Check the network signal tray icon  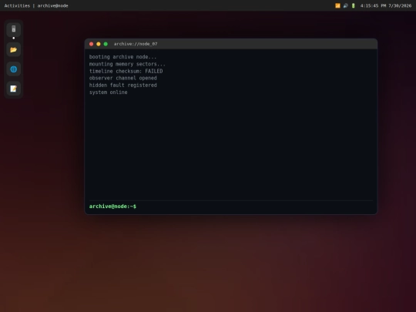click(337, 5)
